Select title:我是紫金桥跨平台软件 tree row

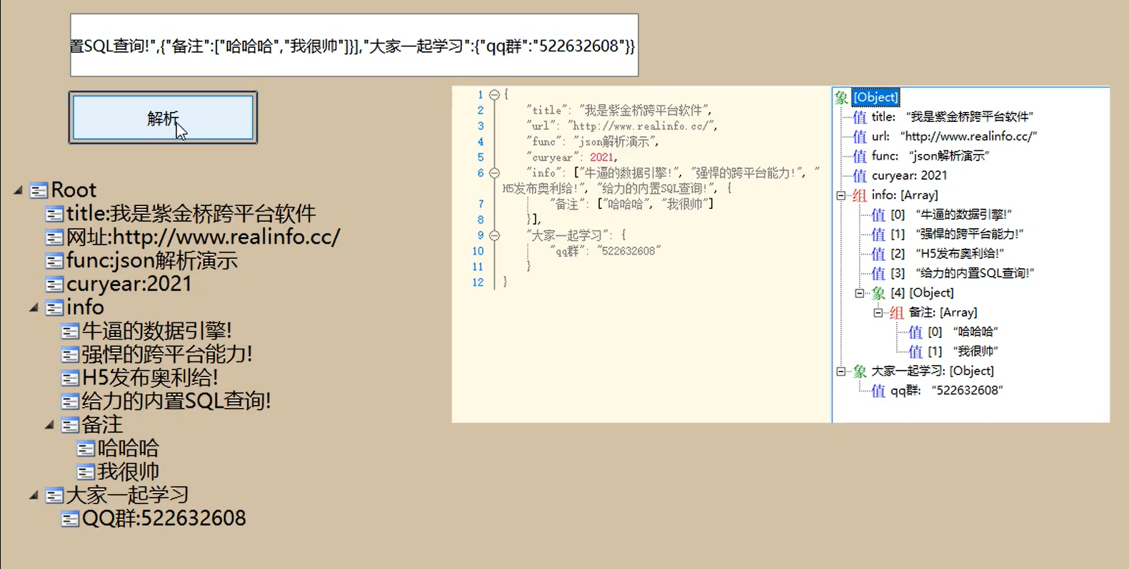tap(191, 214)
